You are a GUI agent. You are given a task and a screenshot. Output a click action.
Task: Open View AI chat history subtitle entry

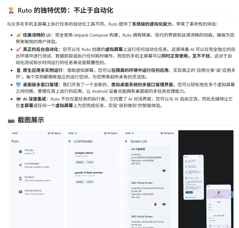pos(34,194)
